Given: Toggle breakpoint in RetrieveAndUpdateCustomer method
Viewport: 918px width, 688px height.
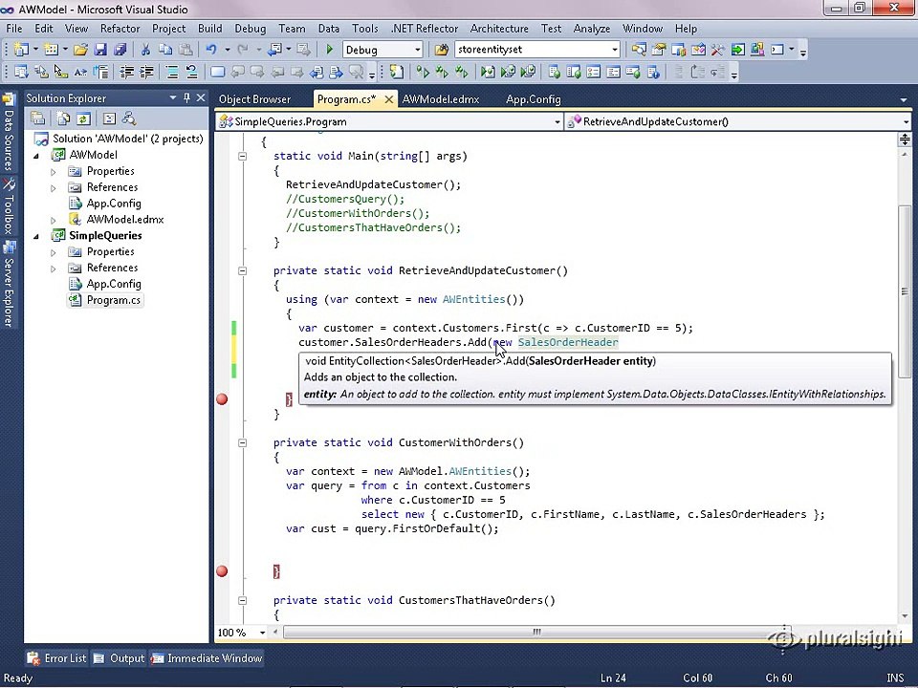Looking at the screenshot, I should coord(222,399).
